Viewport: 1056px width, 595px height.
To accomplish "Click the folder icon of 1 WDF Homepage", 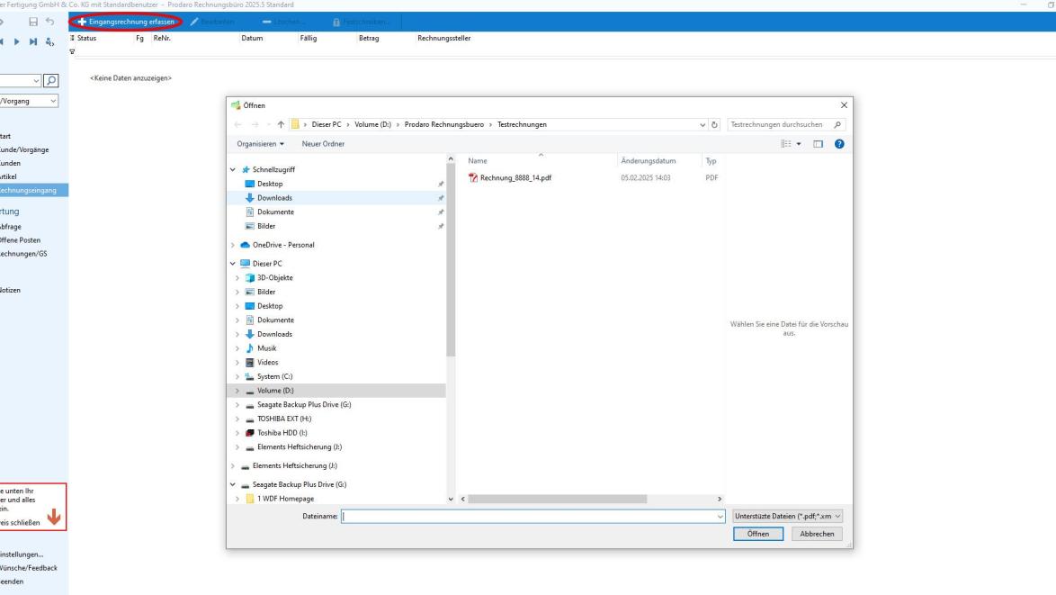I will (250, 499).
